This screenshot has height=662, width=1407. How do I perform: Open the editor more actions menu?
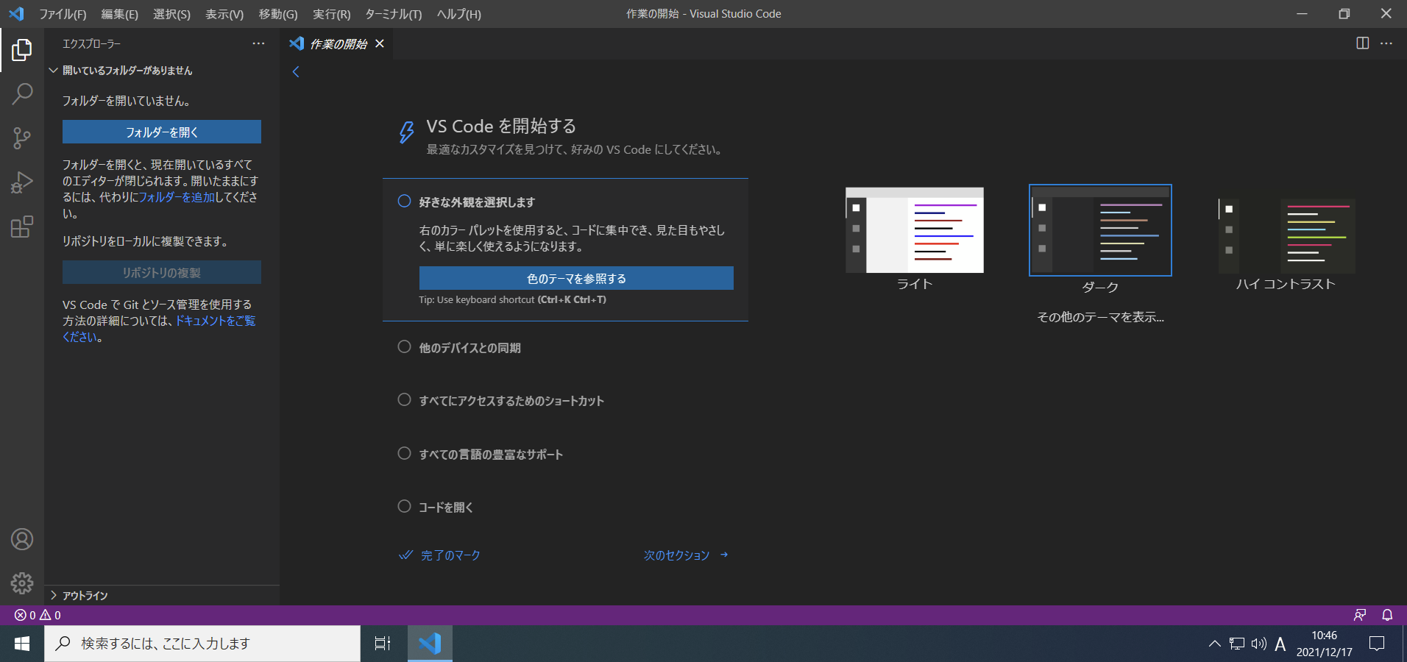(x=1387, y=43)
